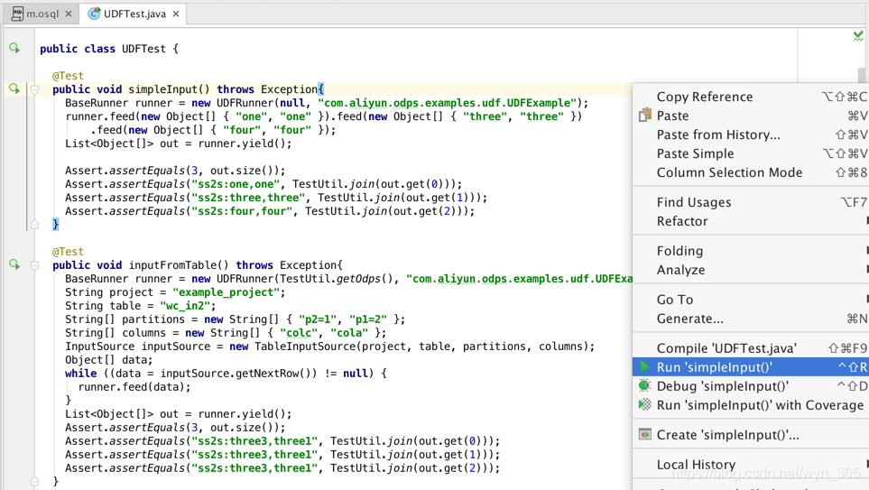Click the Paste clipboard icon
869x490 pixels.
tap(644, 116)
